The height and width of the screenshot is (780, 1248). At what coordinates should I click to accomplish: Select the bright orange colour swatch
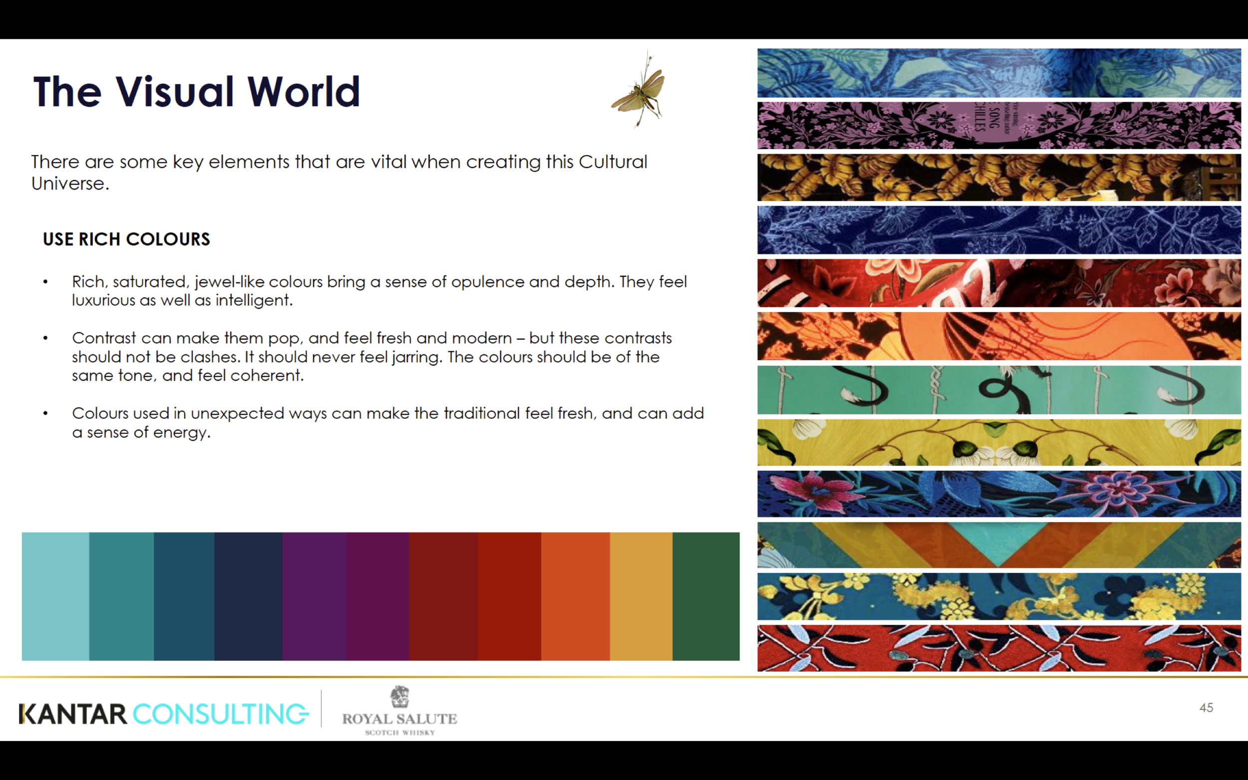(x=575, y=596)
